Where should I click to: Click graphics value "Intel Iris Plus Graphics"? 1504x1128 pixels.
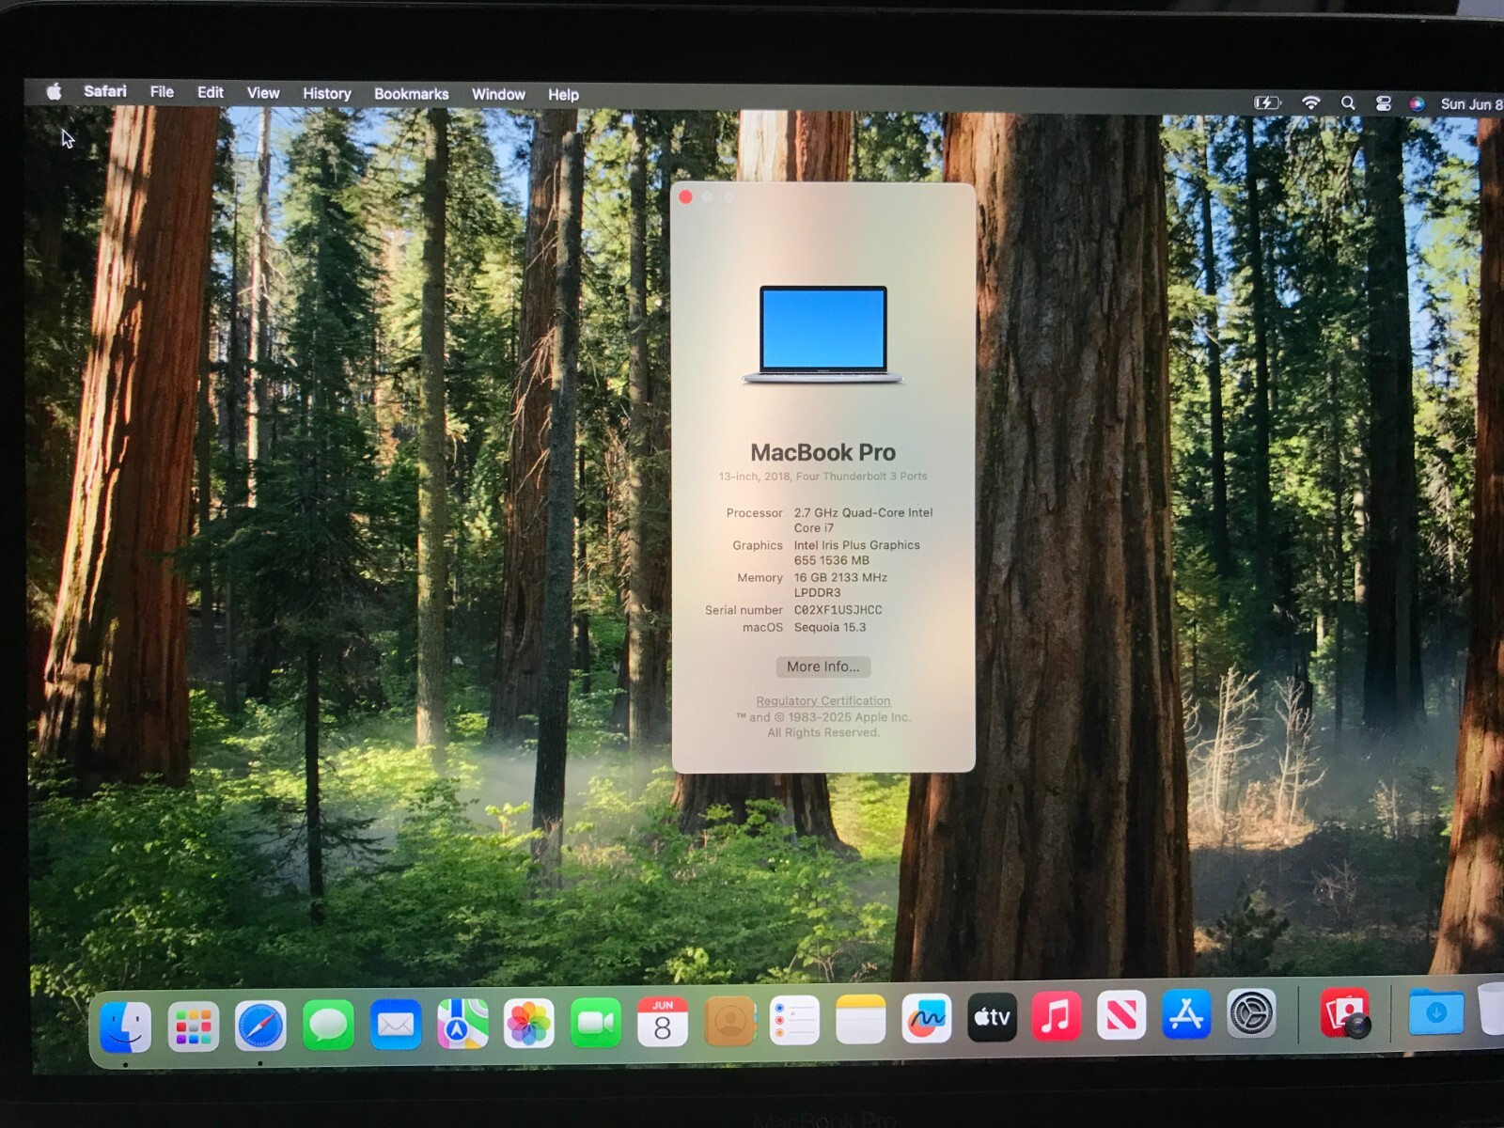point(857,545)
